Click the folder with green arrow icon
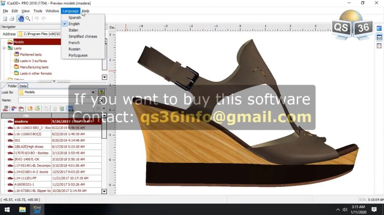 pyautogui.click(x=37, y=108)
